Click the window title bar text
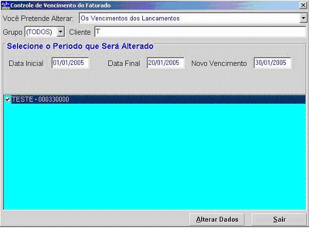 pos(60,5)
